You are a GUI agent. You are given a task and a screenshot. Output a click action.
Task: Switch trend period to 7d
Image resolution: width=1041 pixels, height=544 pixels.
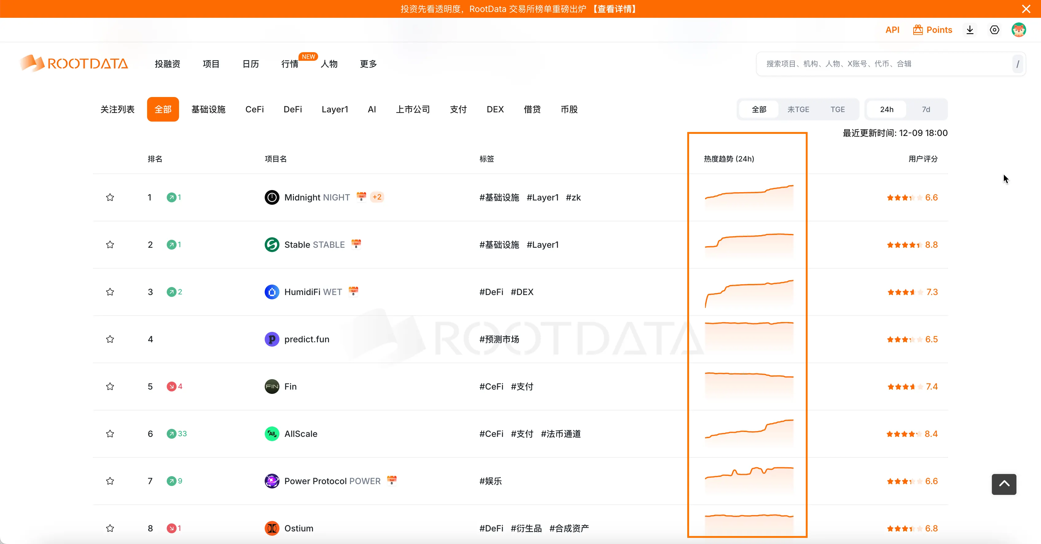point(926,110)
